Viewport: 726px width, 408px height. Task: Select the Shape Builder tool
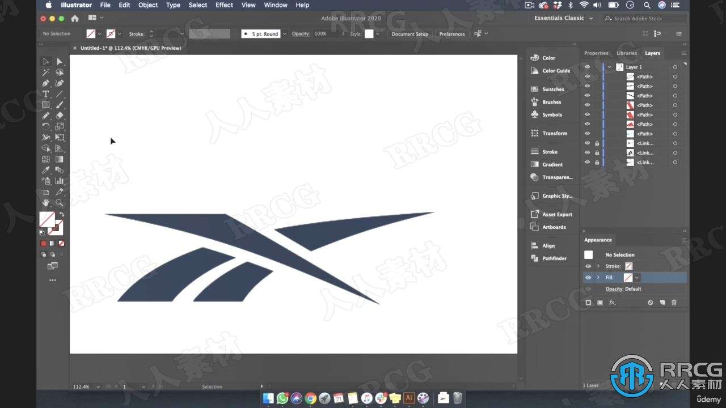tap(46, 148)
